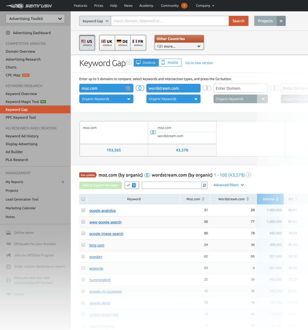Click the plus icon beside My Reports
The width and height of the screenshot is (308, 330).
(x=63, y=182)
